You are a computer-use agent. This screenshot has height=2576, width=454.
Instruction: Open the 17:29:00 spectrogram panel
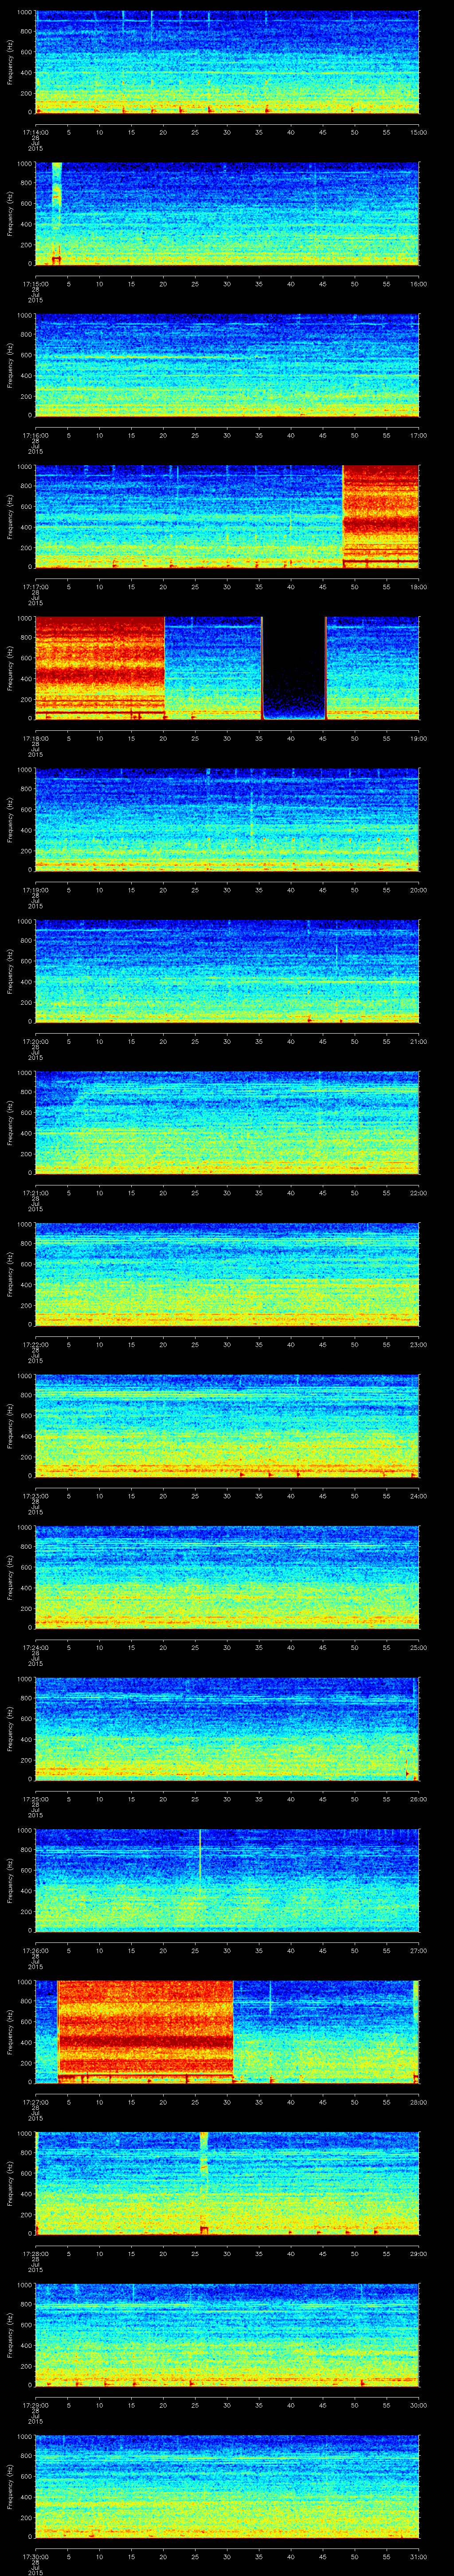coord(227,2336)
